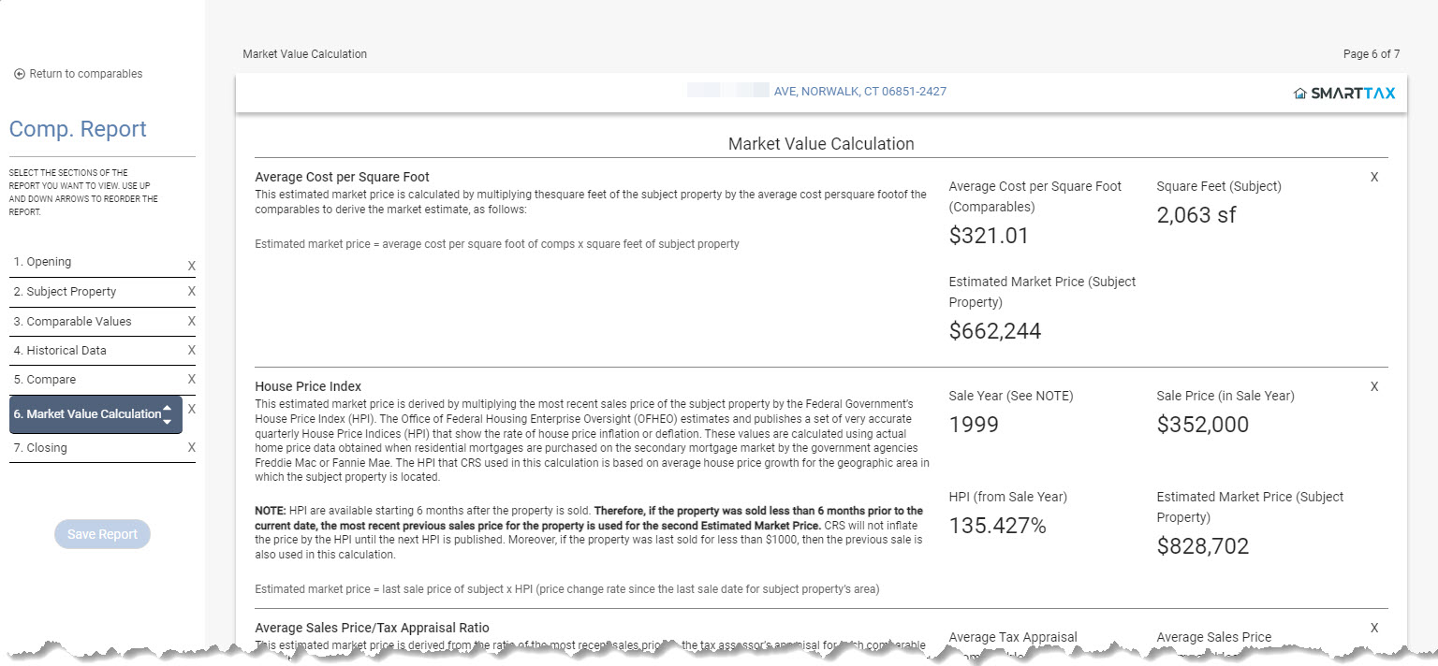
Task: Click the Return to comparables arrow icon
Action: [x=20, y=74]
